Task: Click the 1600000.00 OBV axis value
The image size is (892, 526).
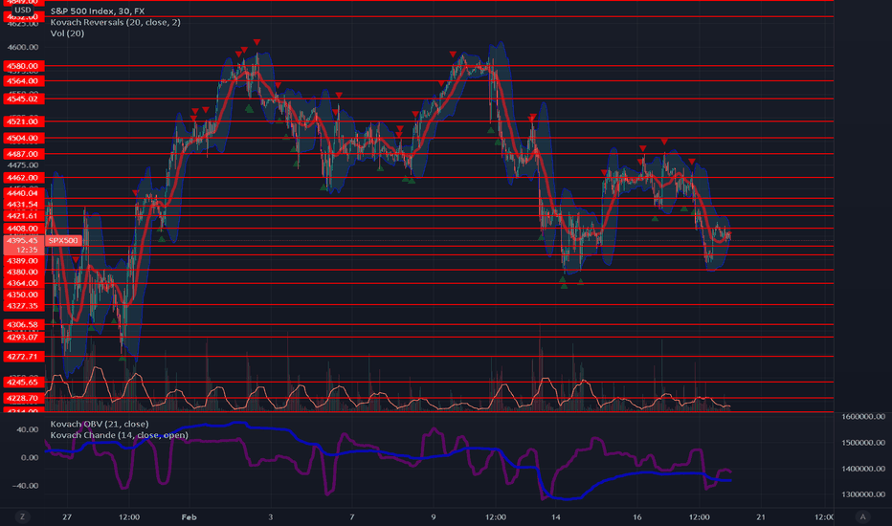Action: [x=862, y=417]
